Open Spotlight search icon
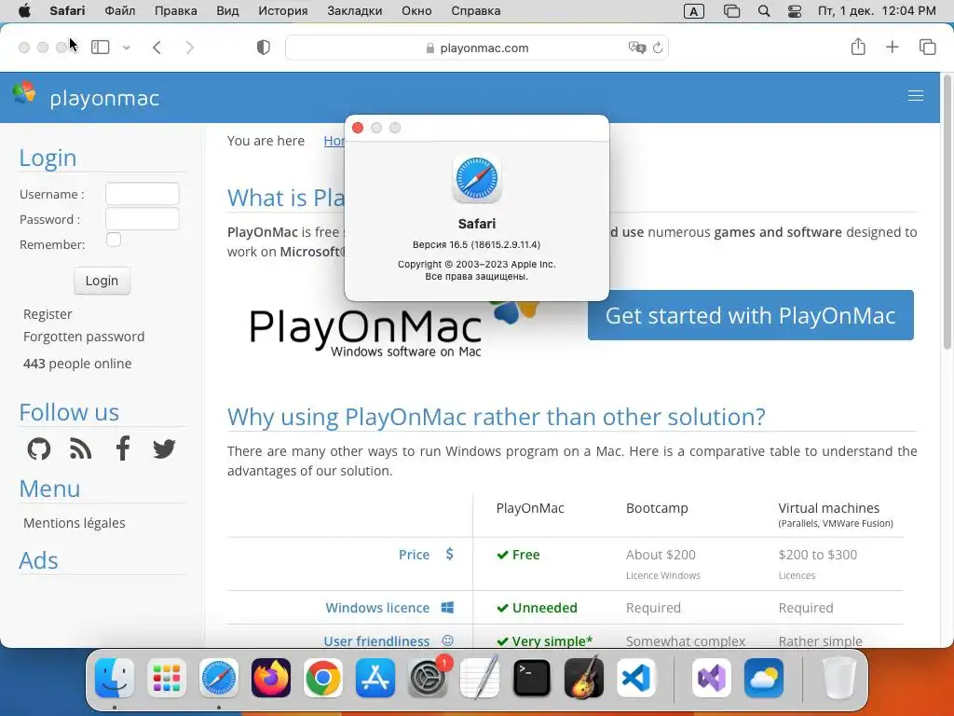Screen dimensions: 954x716 point(764,11)
